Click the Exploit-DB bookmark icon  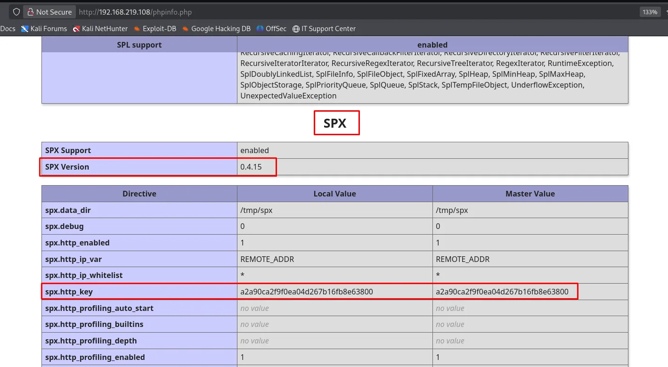[x=137, y=29]
